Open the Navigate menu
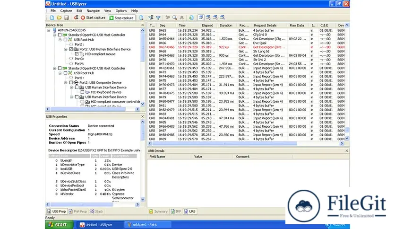The image size is (395, 229). click(93, 11)
